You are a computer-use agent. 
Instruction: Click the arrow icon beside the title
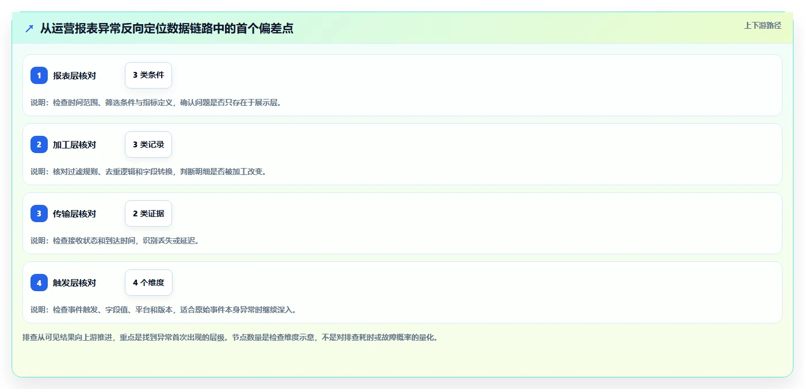pos(29,28)
